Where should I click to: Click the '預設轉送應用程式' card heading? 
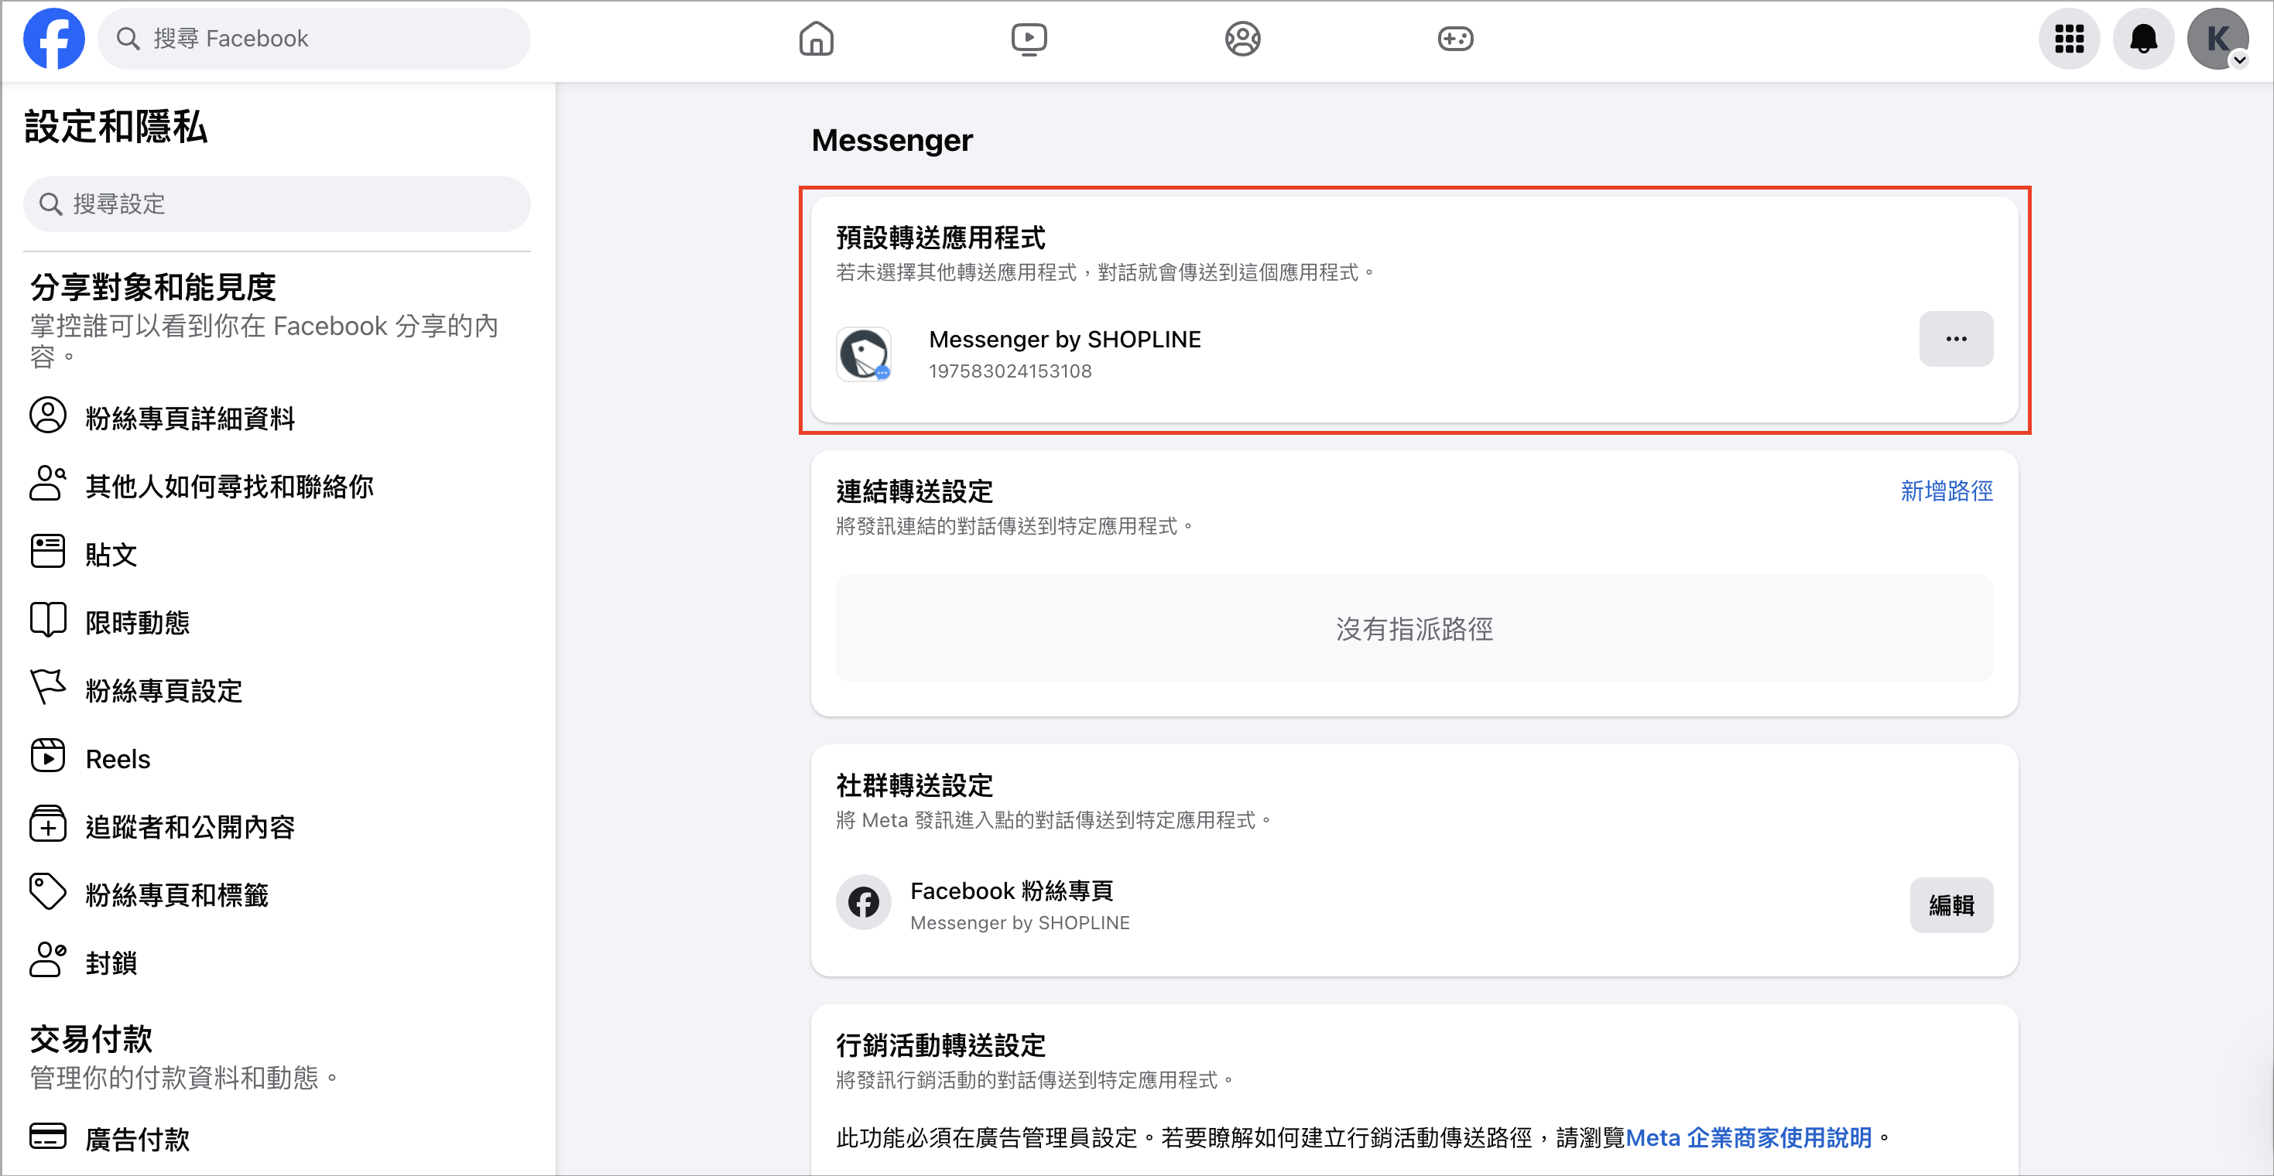click(x=940, y=238)
